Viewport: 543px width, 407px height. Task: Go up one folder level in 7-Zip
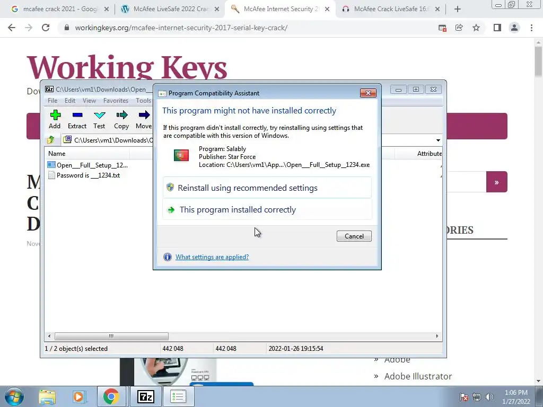(51, 140)
